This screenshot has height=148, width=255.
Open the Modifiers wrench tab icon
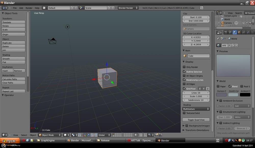(x=248, y=32)
